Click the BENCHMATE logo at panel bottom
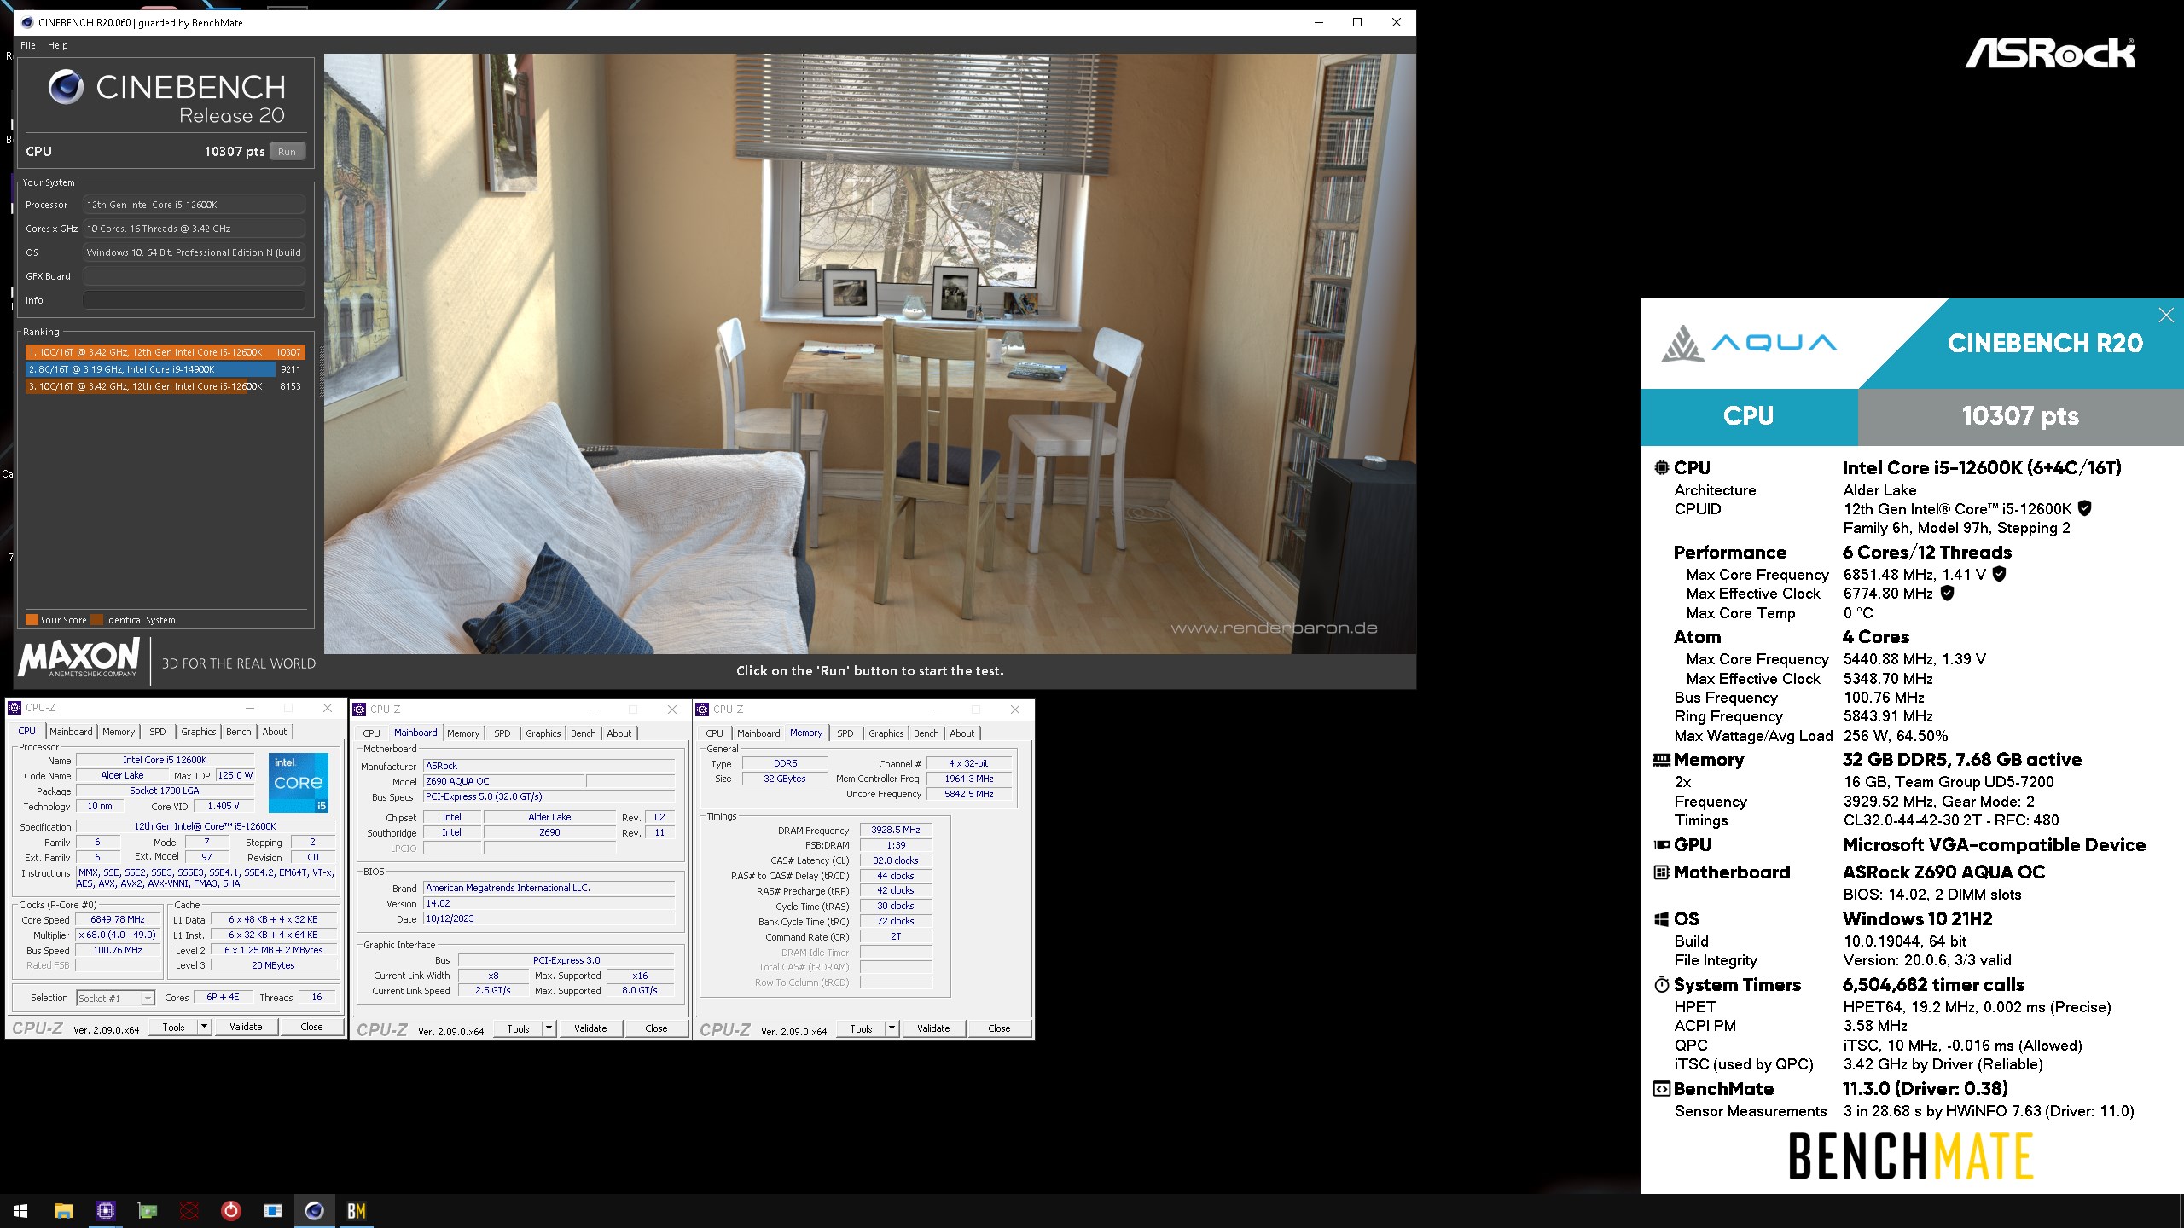The image size is (2184, 1228). point(1911,1156)
